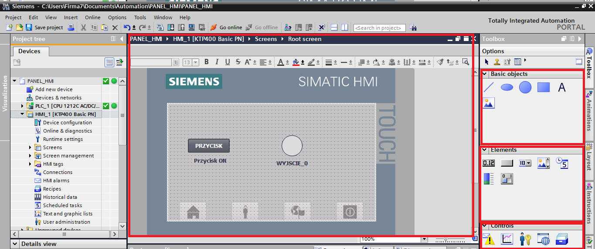Select the Date/time field element
595x249 pixels.
coord(562,163)
